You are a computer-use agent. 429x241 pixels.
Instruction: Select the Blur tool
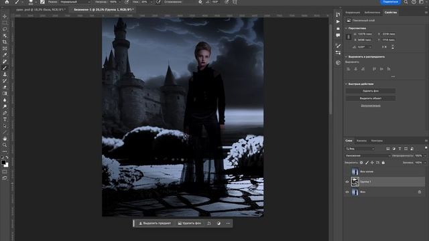coord(5,100)
